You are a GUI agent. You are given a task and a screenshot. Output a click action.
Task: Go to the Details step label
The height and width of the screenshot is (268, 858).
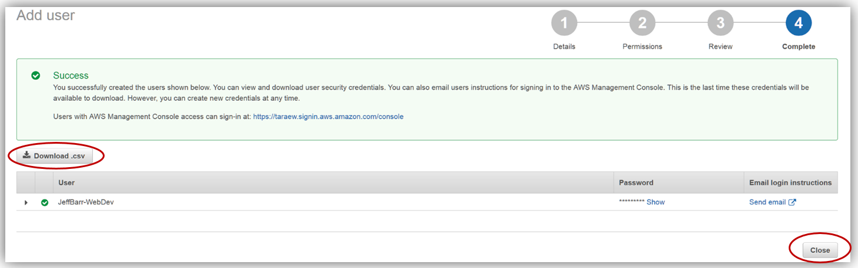point(564,46)
